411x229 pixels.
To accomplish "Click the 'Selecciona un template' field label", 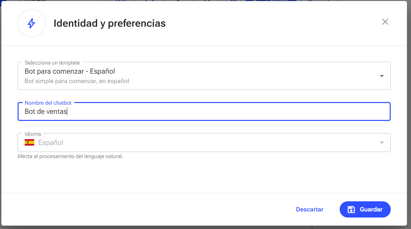I will (x=52, y=62).
